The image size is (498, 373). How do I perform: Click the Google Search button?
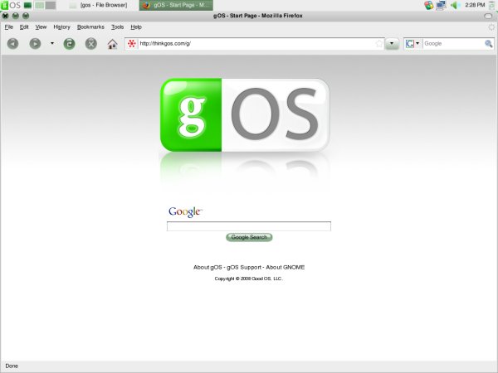(249, 237)
